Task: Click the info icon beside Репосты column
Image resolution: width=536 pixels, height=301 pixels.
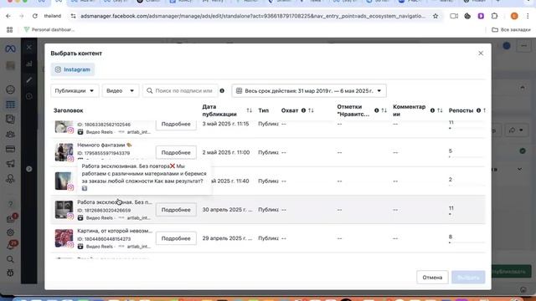Action: pyautogui.click(x=478, y=110)
